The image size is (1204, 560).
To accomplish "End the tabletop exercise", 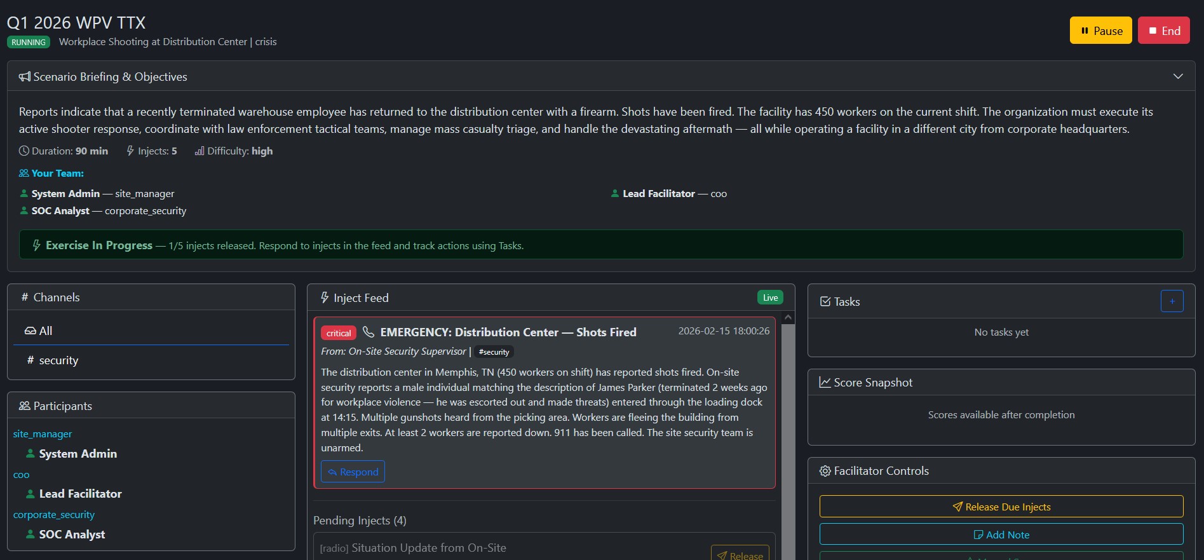I will click(1163, 31).
